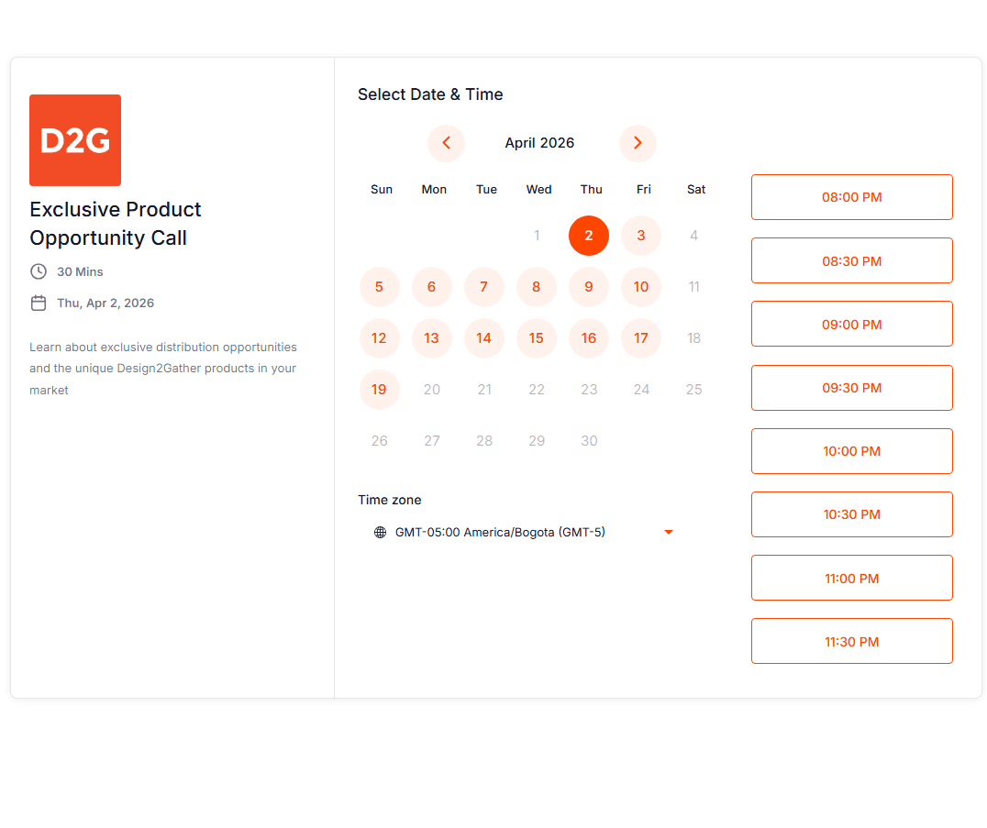Click the 'Sat' weekday header

(696, 190)
